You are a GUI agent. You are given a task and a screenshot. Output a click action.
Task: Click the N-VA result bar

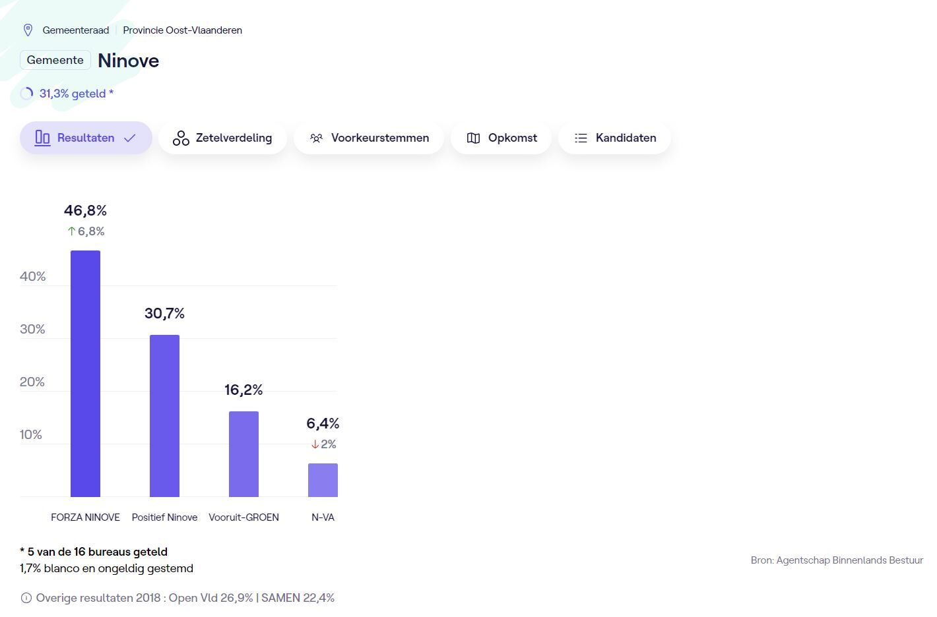point(323,480)
